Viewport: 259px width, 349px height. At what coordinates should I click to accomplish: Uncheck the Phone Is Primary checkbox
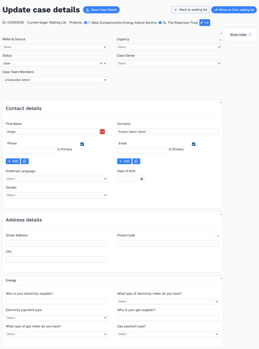pyautogui.click(x=82, y=144)
